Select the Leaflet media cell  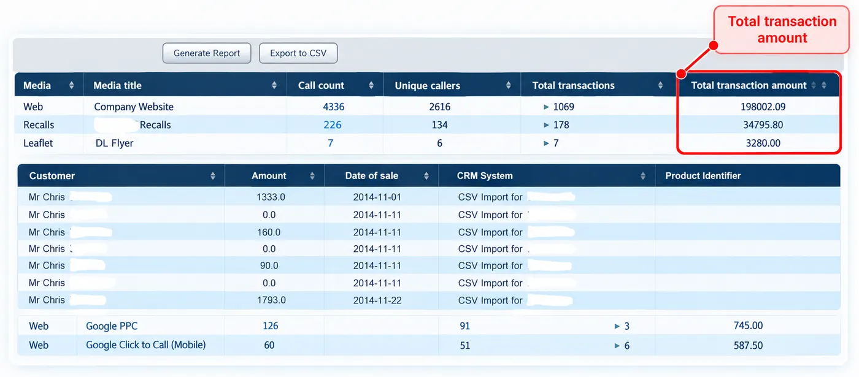click(x=38, y=143)
